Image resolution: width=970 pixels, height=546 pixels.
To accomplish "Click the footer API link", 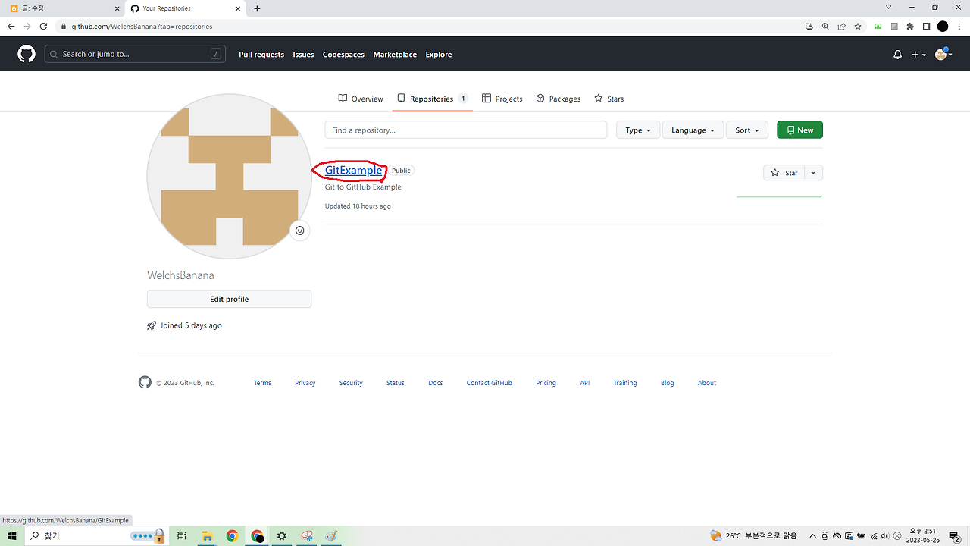I will (x=585, y=383).
